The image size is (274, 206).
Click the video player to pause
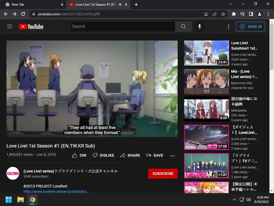point(92,89)
